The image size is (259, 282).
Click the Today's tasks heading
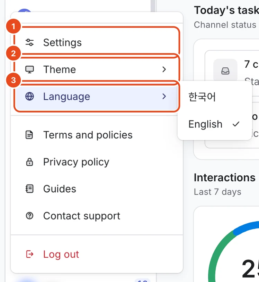coord(226,10)
